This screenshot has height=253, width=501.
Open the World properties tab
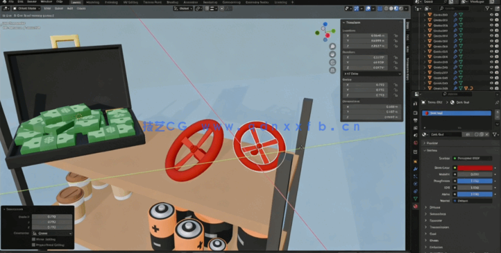click(x=416, y=143)
